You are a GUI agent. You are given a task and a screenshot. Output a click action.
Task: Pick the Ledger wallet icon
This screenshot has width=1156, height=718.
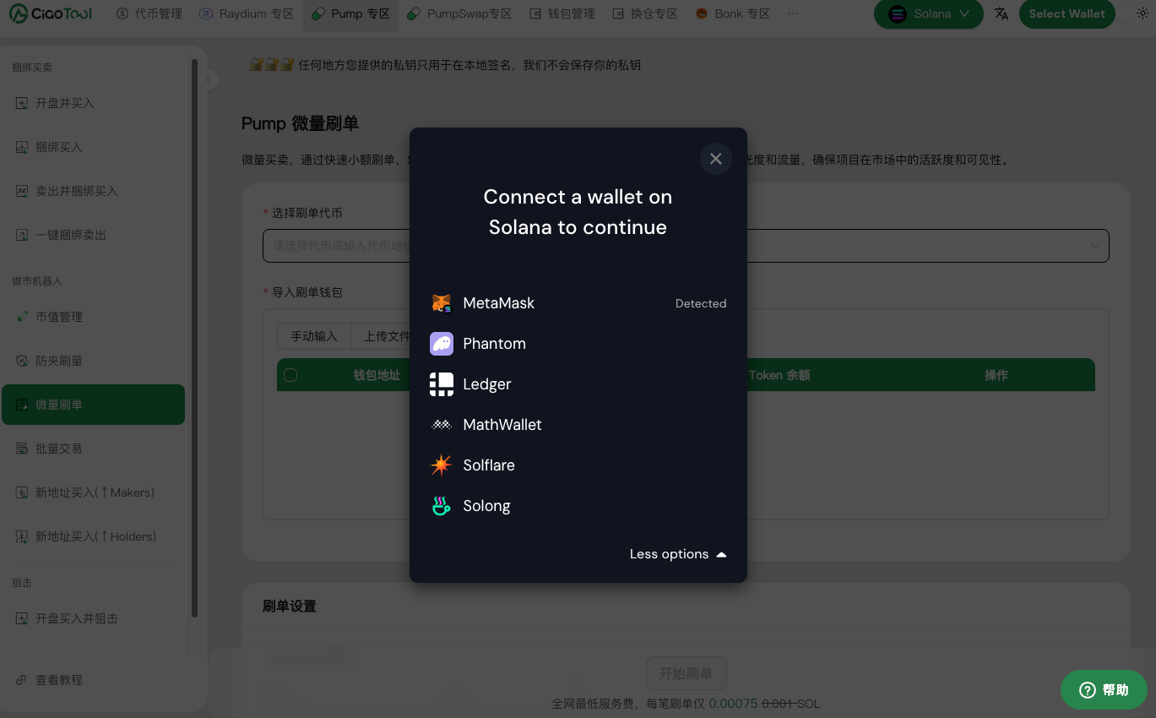click(442, 384)
